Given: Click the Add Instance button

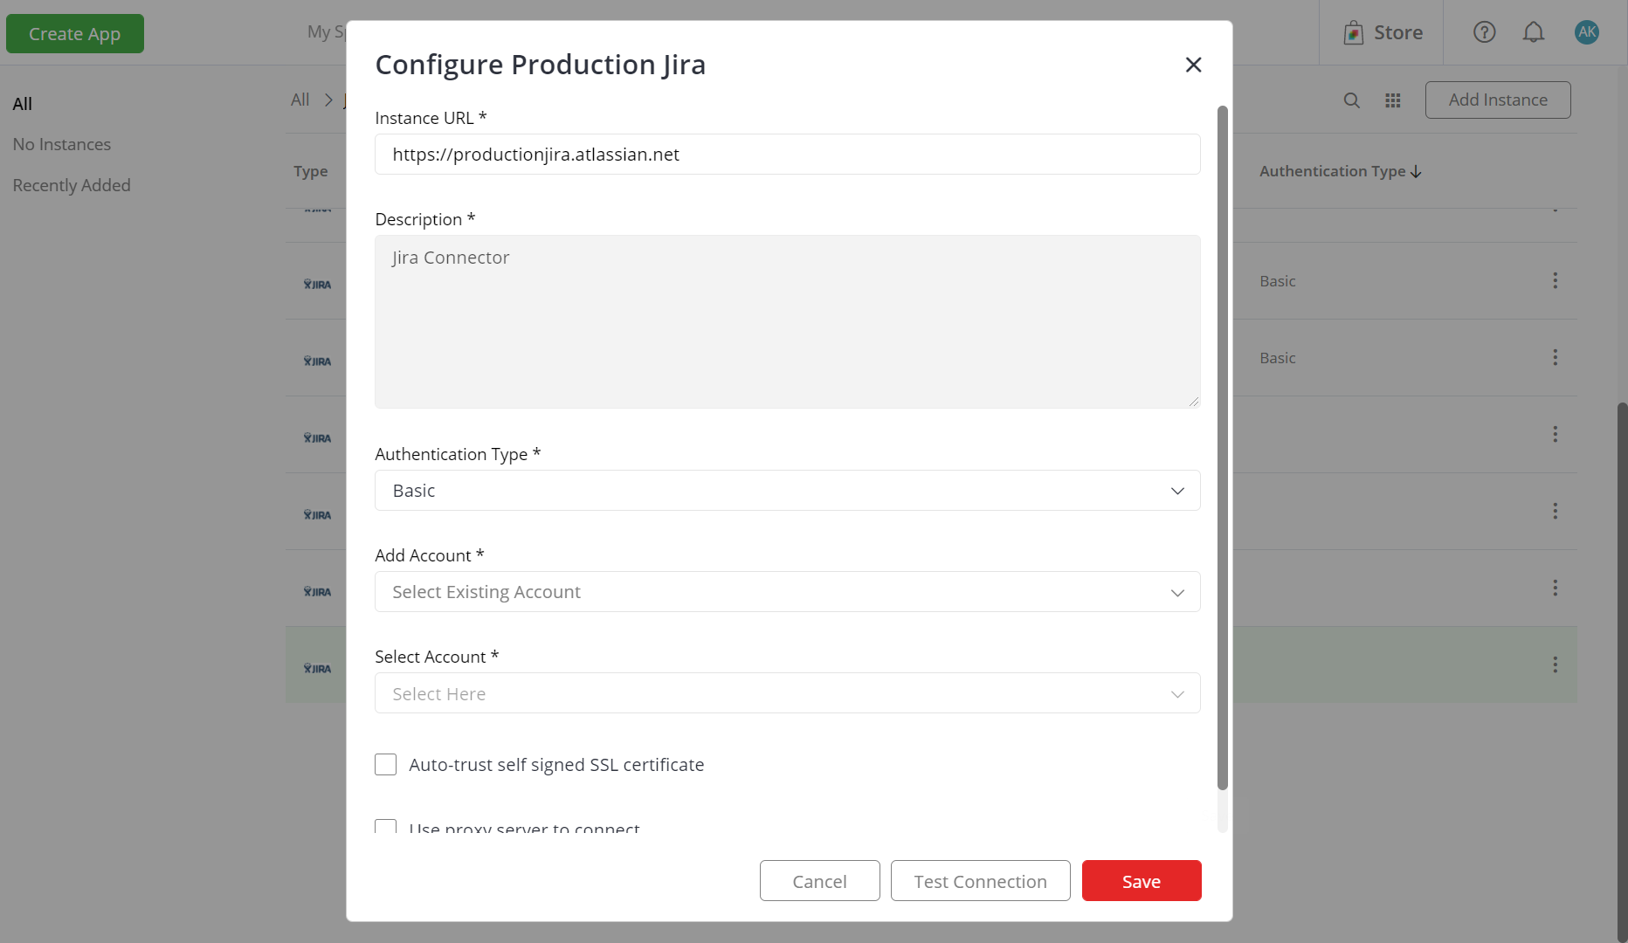Looking at the screenshot, I should point(1498,100).
